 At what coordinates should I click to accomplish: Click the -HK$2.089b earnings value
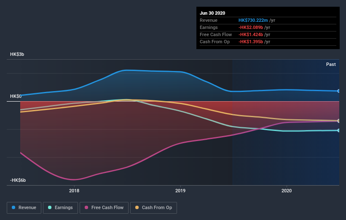coord(251,27)
